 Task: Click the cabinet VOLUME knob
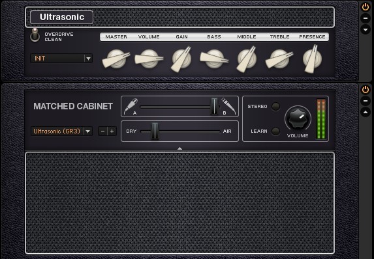click(298, 118)
